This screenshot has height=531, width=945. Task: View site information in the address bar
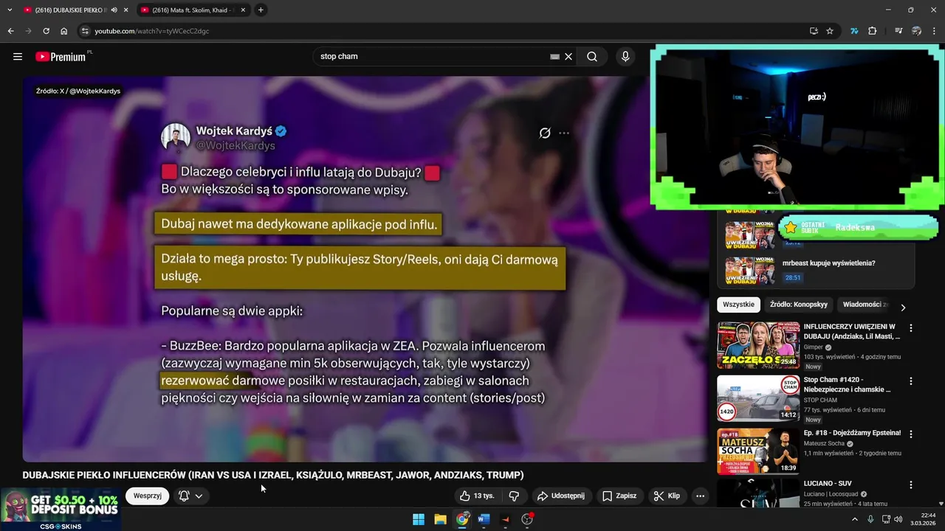pyautogui.click(x=85, y=31)
